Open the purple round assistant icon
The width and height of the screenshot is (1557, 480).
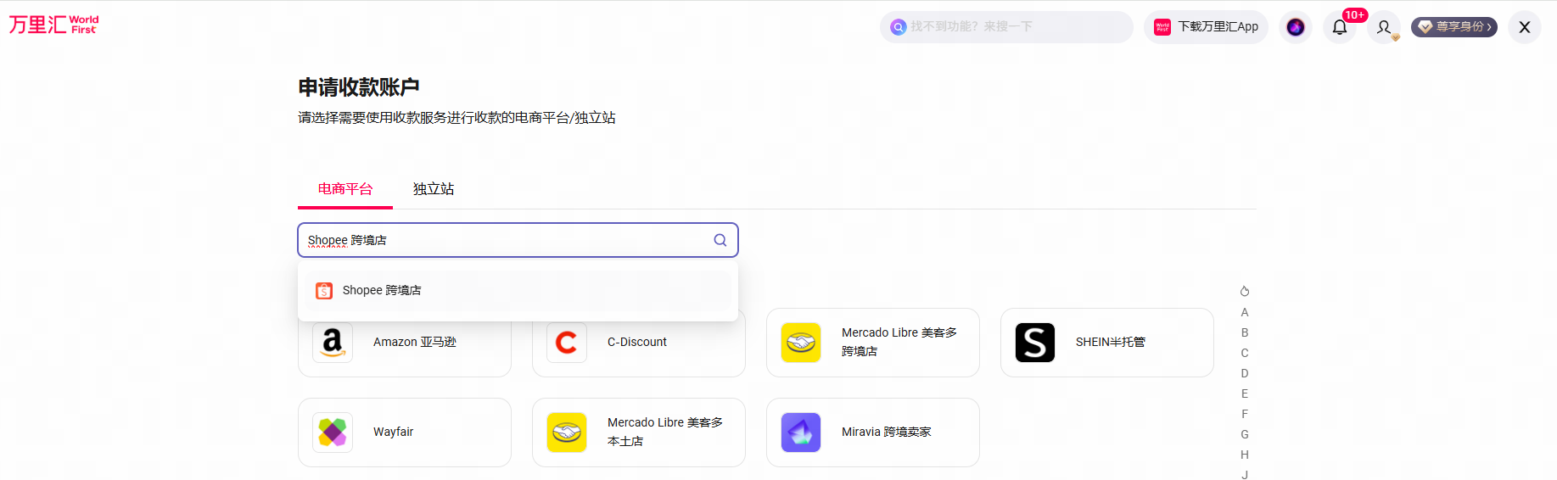pyautogui.click(x=1296, y=27)
